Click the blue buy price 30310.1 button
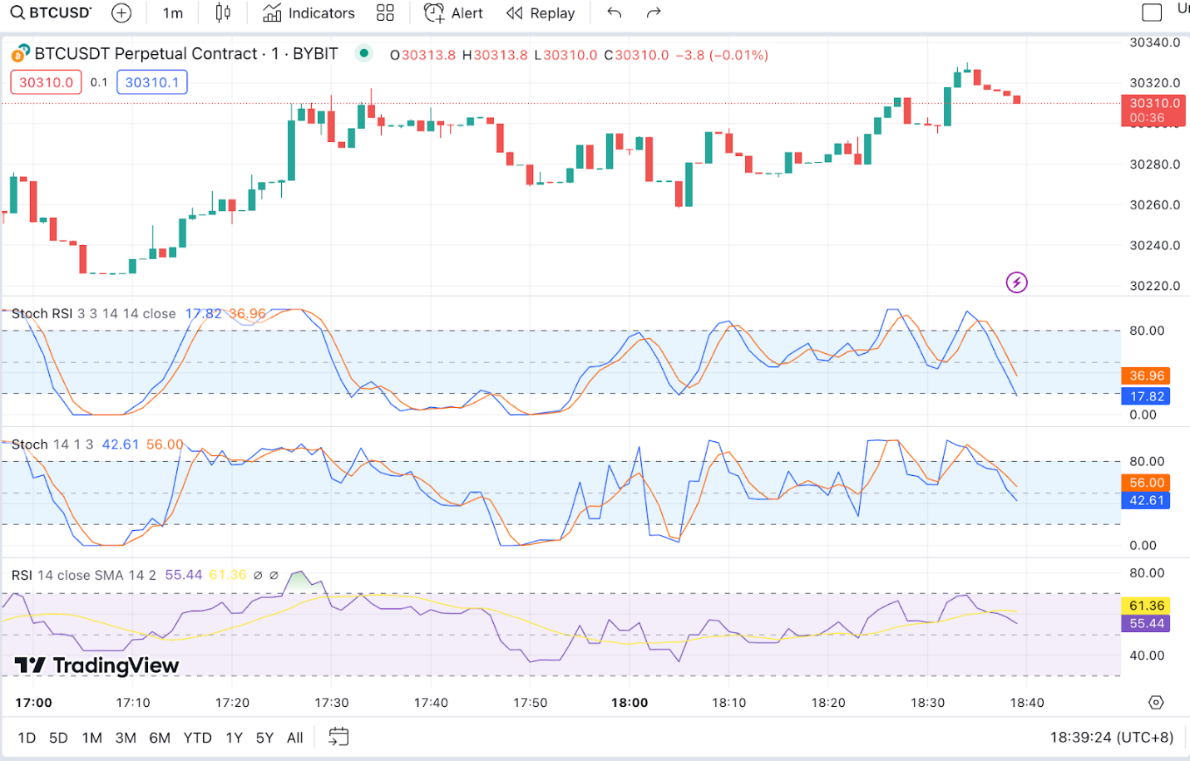This screenshot has width=1190, height=761. [x=152, y=82]
